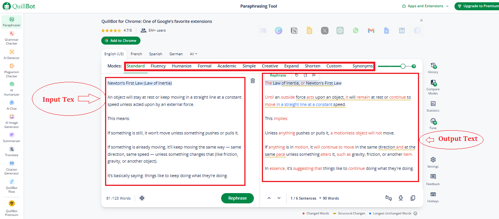Viewport: 499px width, 219px height.
Task: Select the Creative mode
Action: [270, 66]
